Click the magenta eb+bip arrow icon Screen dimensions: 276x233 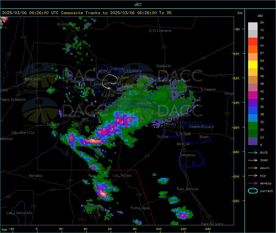tap(253, 183)
